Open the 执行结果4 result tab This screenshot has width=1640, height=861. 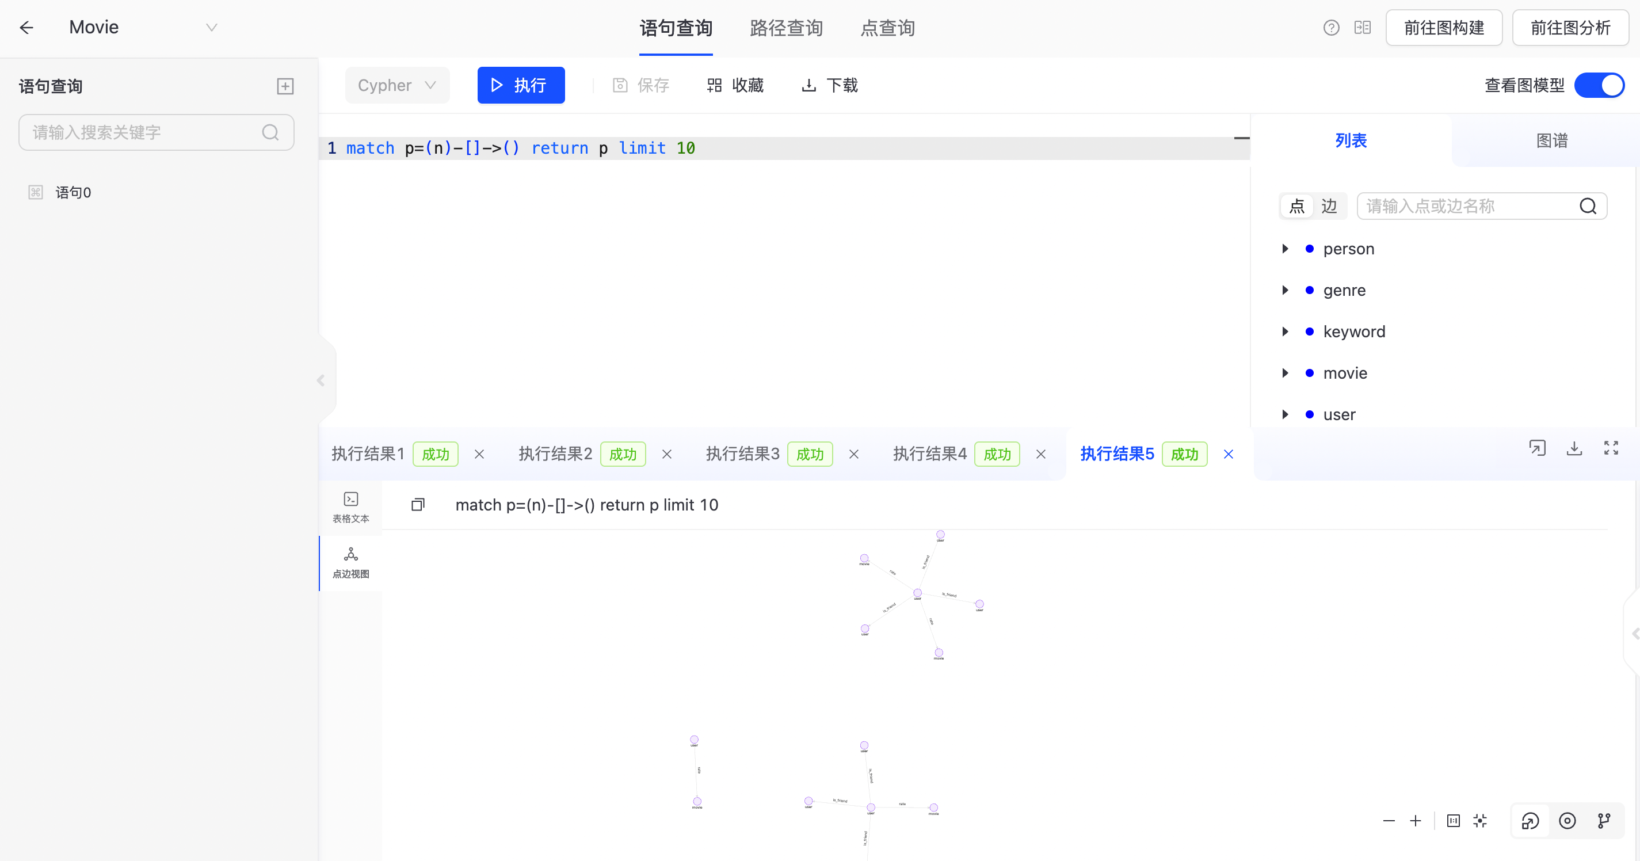point(929,454)
